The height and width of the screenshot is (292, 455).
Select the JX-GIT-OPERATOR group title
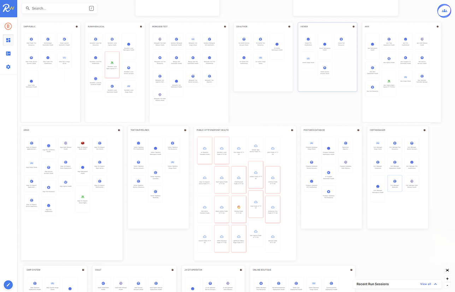(x=193, y=270)
